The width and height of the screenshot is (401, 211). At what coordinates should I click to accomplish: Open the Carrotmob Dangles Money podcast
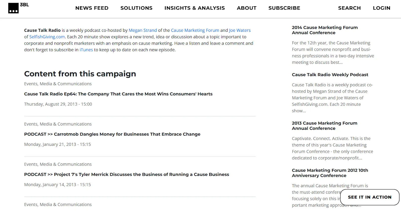pyautogui.click(x=112, y=134)
